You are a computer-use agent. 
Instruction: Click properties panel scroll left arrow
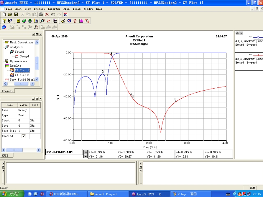[x=4, y=150]
